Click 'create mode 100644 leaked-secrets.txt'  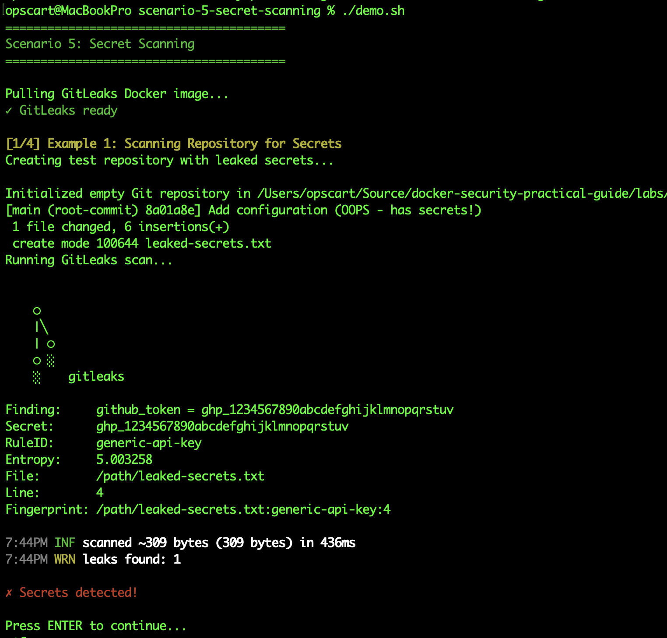(x=142, y=243)
